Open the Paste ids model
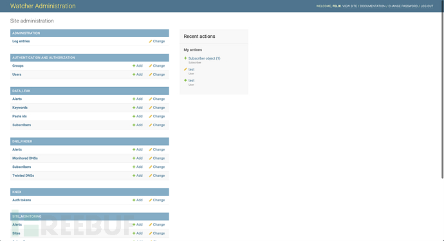 tap(19, 116)
